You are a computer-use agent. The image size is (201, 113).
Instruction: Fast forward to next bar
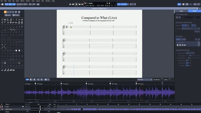tap(79, 4)
